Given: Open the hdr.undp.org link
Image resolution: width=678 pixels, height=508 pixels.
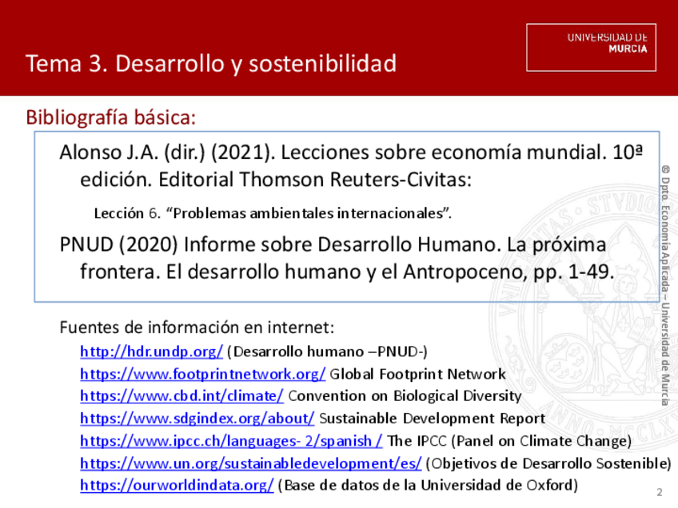Looking at the screenshot, I should pos(151,351).
